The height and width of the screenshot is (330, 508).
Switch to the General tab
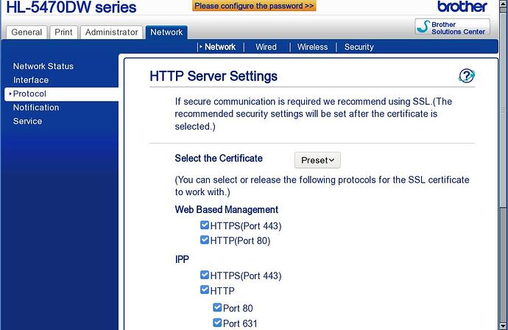click(27, 32)
